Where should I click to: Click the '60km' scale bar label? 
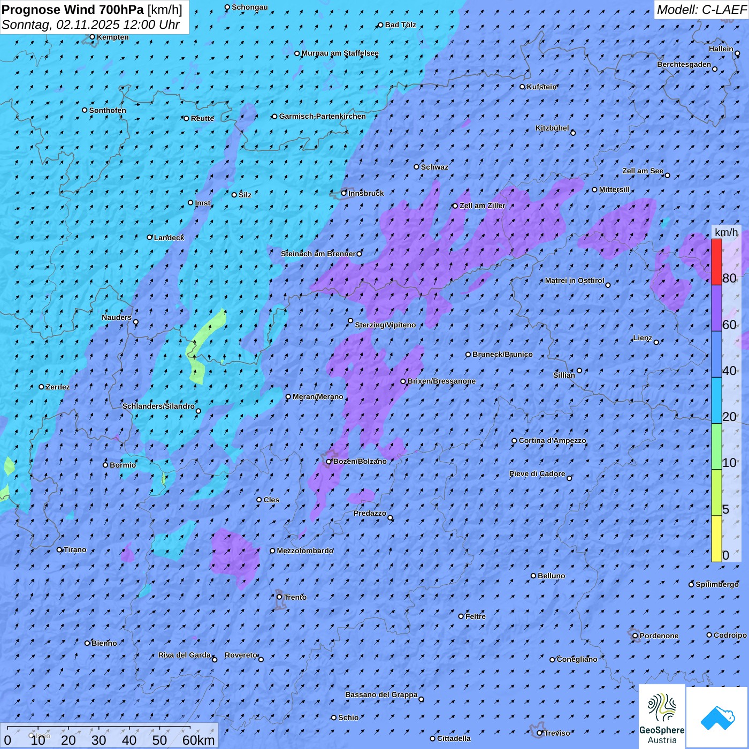tap(198, 740)
